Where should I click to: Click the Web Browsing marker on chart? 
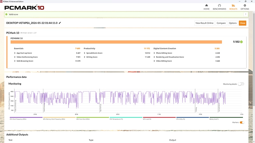coord(44,107)
